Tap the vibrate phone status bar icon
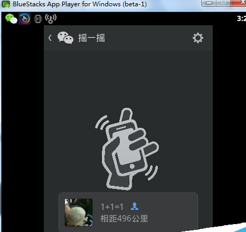246x232 pixels. point(38,19)
